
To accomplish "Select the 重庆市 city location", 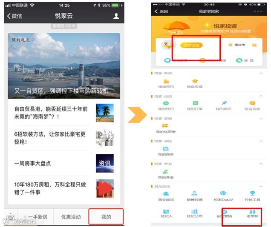I will (x=237, y=45).
